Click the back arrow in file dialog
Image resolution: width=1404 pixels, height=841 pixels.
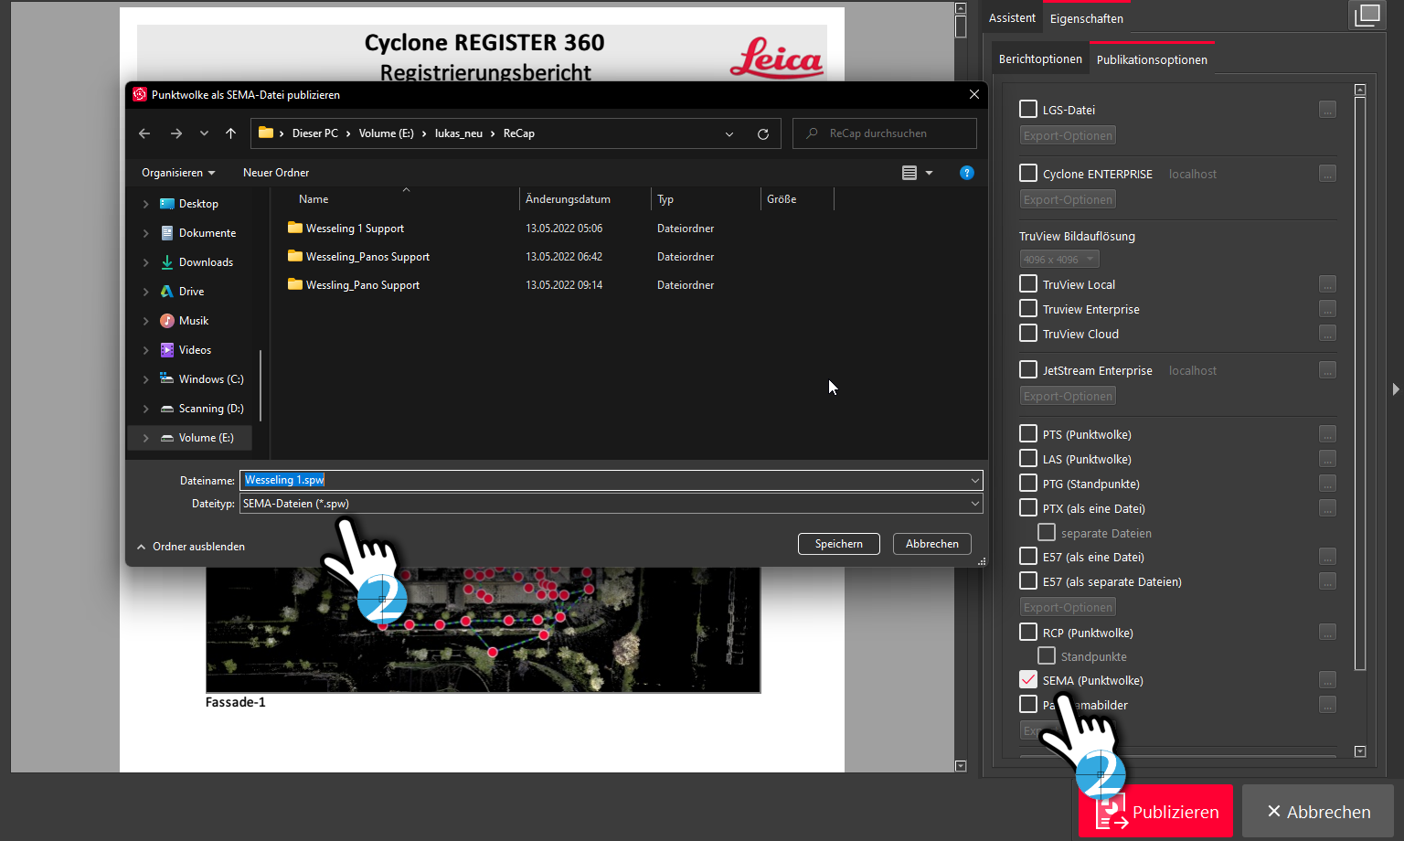[x=144, y=133]
